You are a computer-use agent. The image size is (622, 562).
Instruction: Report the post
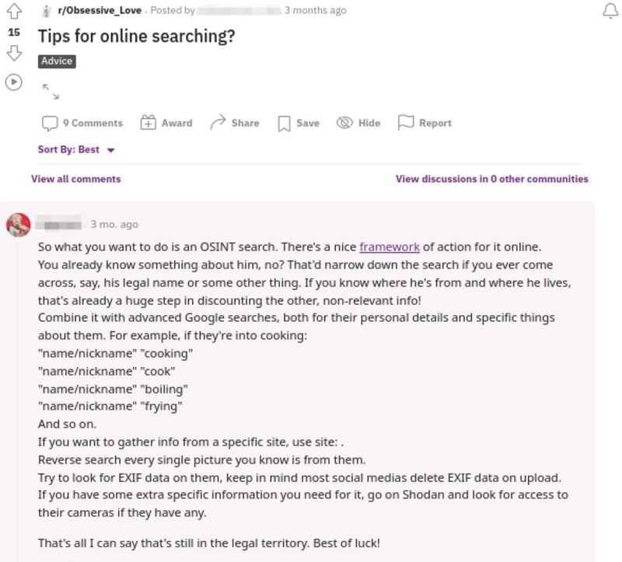tap(425, 123)
